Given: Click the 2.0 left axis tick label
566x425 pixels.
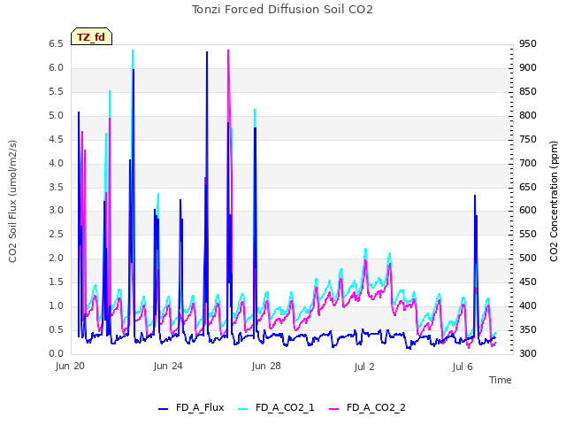Looking at the screenshot, I should [x=56, y=258].
